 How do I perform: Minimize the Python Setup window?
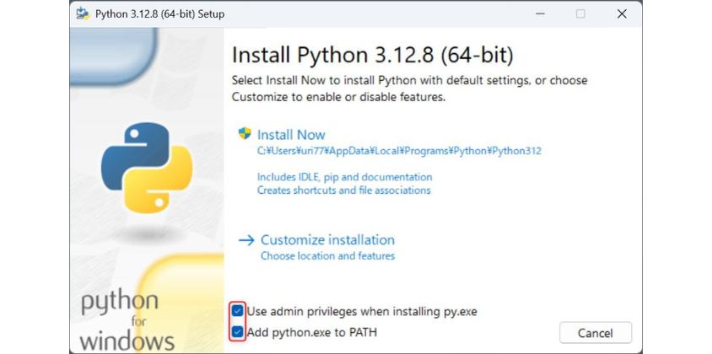(x=540, y=14)
